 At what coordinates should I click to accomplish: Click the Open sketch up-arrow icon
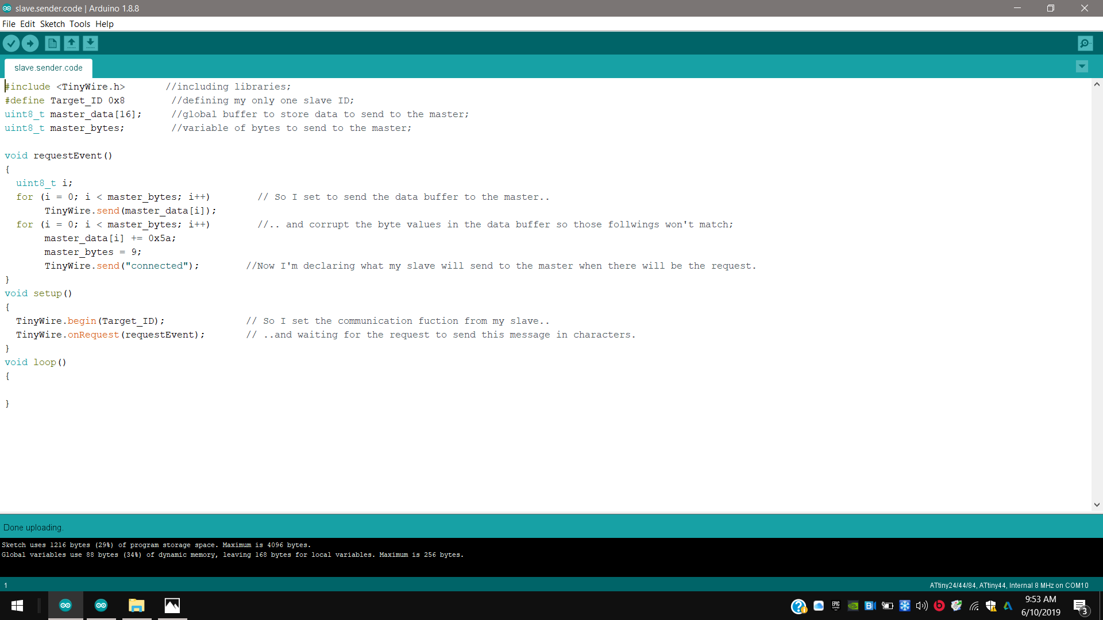pos(71,43)
